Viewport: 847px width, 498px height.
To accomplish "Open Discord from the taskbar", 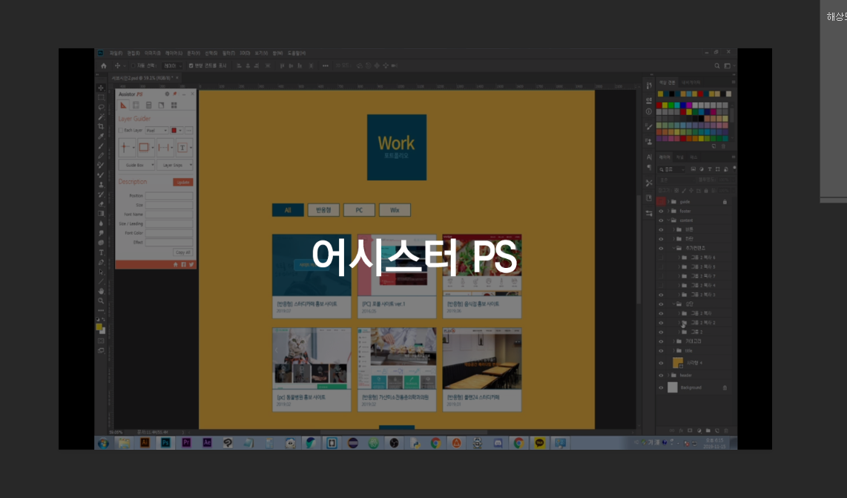I will click(x=498, y=443).
